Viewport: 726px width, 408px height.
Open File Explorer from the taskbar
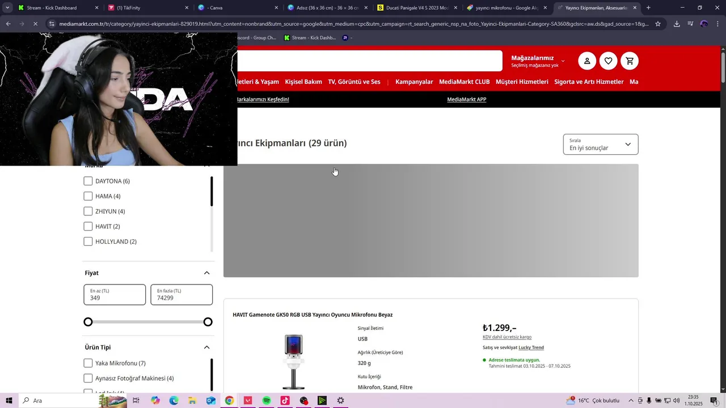tap(192, 401)
